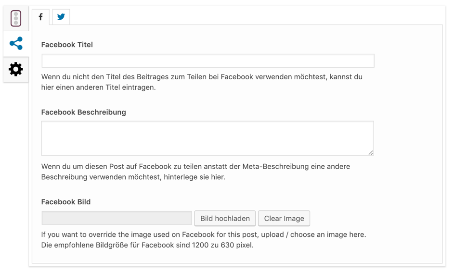Click the help text mentioning Meta-Beschreibung
Viewport: 454px width, 271px height.
pyautogui.click(x=196, y=172)
